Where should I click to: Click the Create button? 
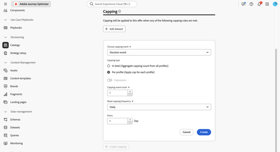[204, 132]
